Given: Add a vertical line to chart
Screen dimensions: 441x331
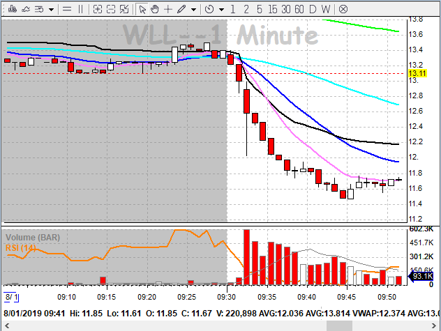Looking at the screenshot, I should click(80, 10).
